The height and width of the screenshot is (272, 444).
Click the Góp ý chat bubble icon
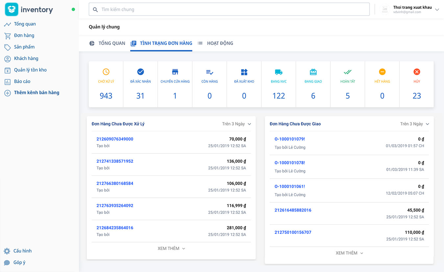click(x=7, y=263)
